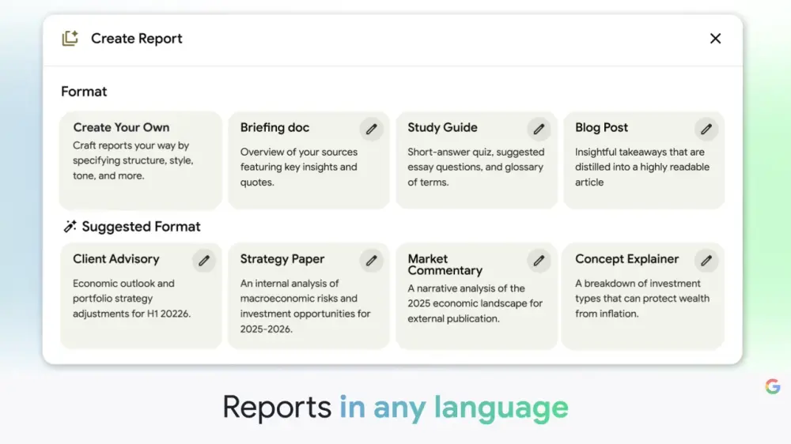
Task: Click the Concept Explainer edit icon
Action: [706, 260]
